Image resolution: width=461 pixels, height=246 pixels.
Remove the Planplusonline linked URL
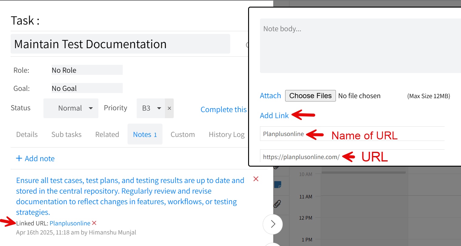pyautogui.click(x=94, y=223)
